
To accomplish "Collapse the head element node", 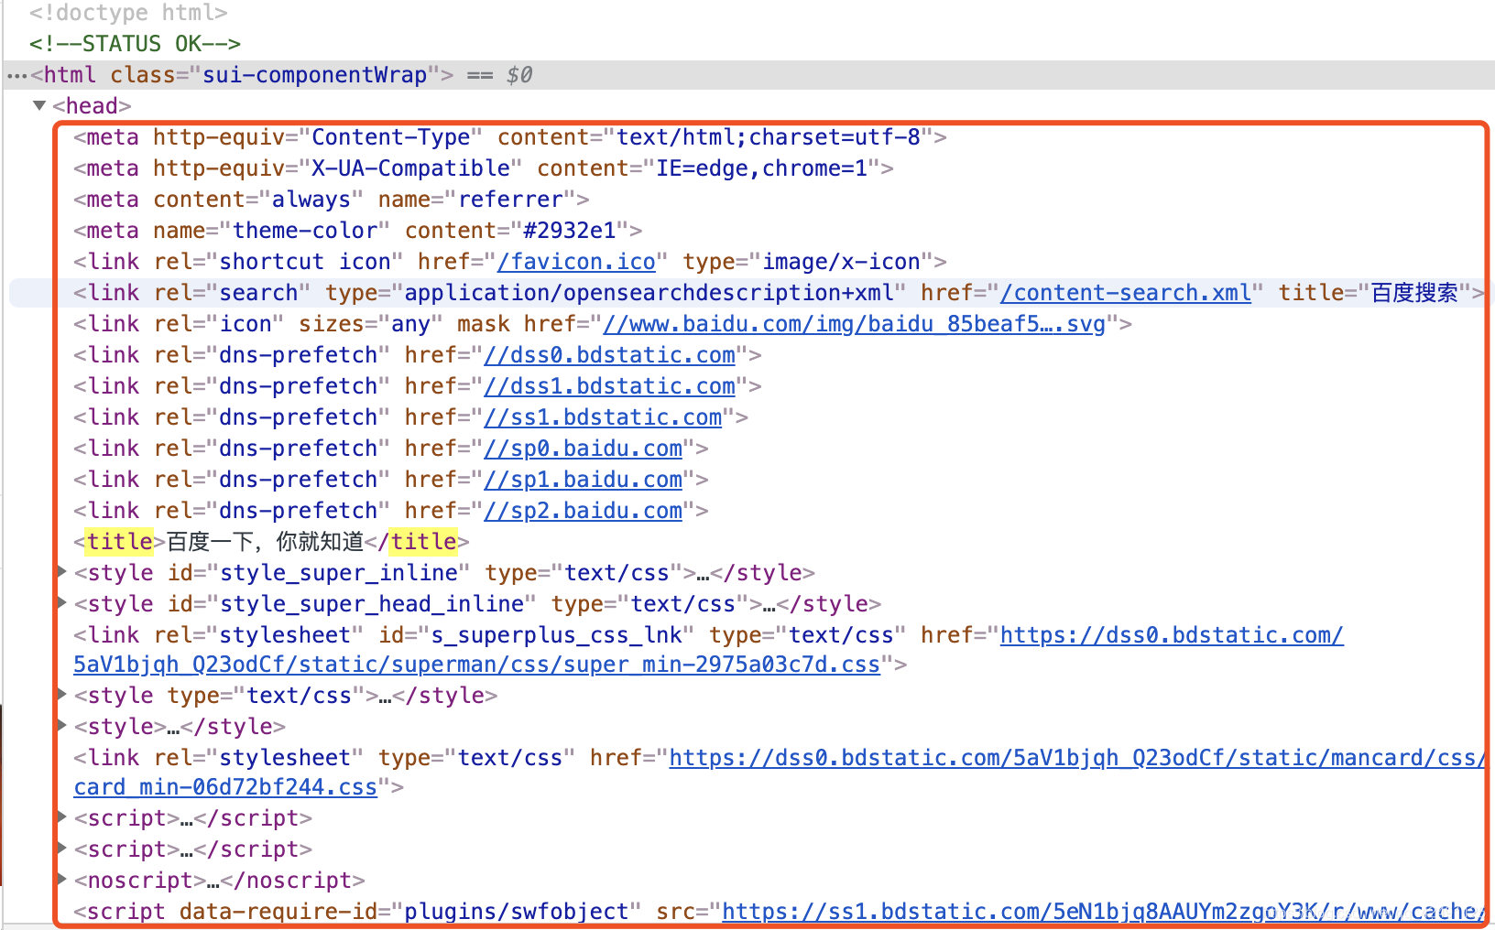I will click(39, 105).
